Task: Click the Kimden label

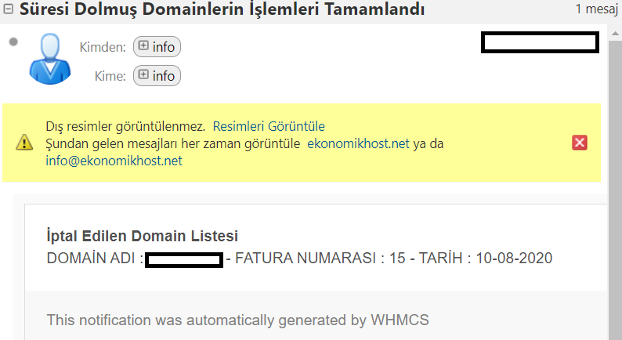Action: click(103, 47)
